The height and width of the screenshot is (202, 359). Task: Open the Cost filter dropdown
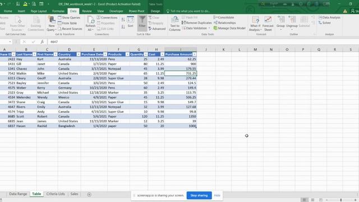(162, 54)
